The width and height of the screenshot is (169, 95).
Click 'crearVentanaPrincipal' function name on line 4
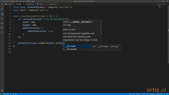33,16
